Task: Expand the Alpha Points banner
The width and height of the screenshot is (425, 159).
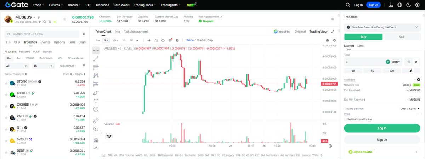Action: (x=382, y=152)
